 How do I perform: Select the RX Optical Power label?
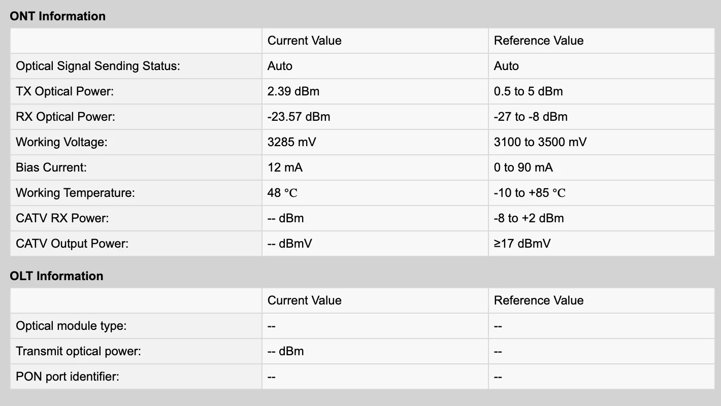coord(65,117)
